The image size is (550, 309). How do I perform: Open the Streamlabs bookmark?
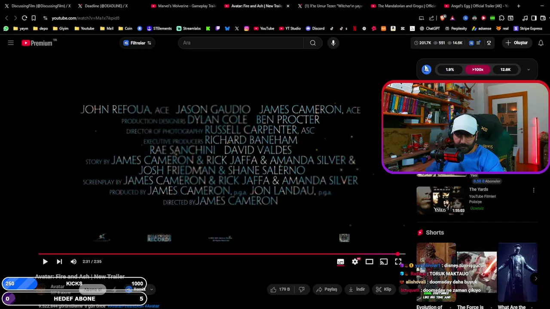coord(189,28)
